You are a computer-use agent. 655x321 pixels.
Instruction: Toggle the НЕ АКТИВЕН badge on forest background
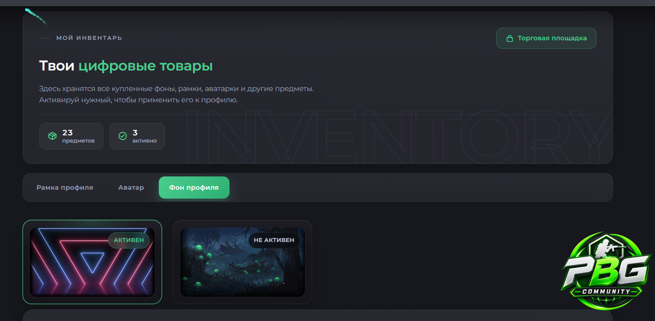(x=274, y=240)
